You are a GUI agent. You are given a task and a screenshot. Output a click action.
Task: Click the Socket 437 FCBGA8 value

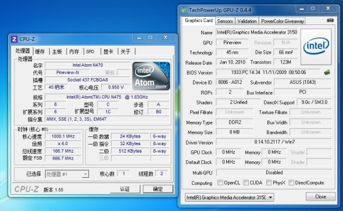coord(88,80)
